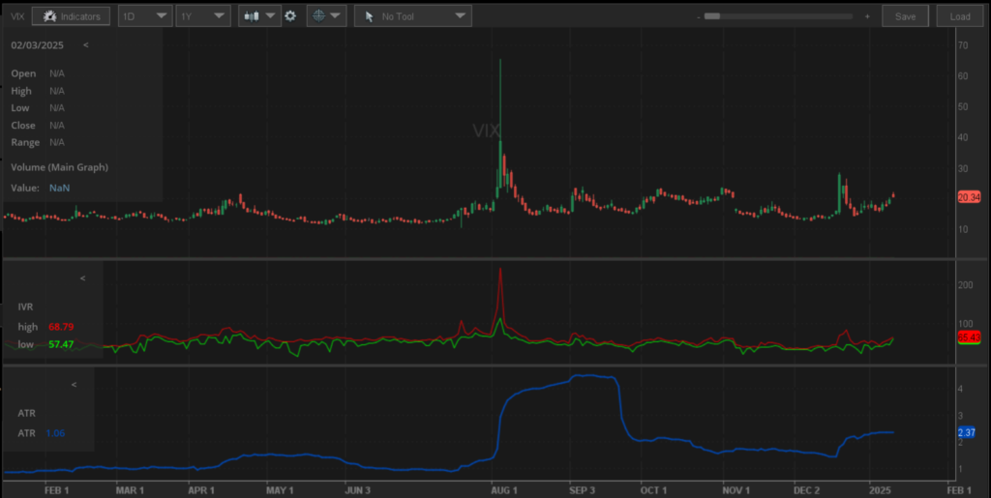Click the IVR current value tag on axis
This screenshot has width=991, height=498.
(x=969, y=337)
